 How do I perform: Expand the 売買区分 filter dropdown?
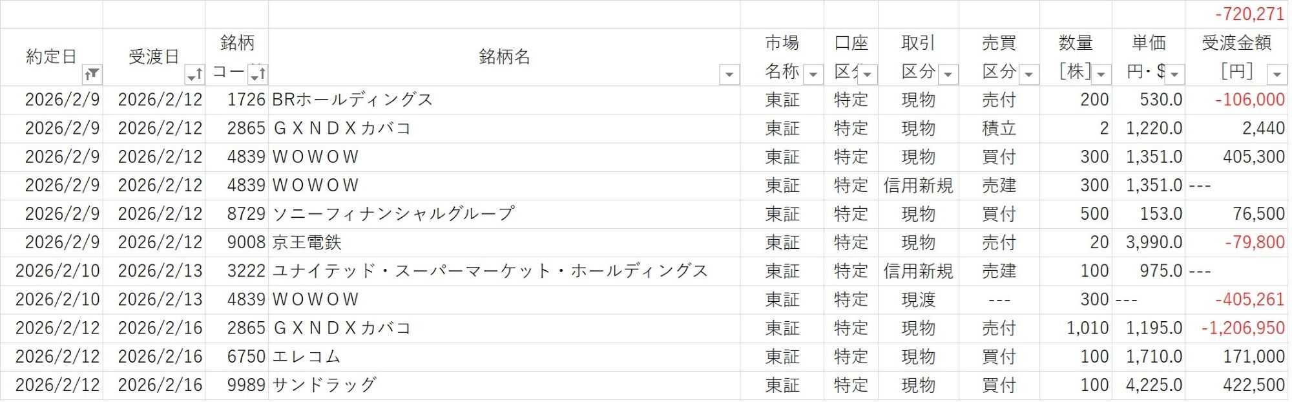[1028, 75]
